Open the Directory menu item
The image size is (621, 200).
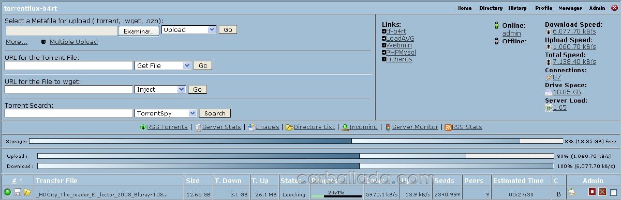tap(491, 8)
